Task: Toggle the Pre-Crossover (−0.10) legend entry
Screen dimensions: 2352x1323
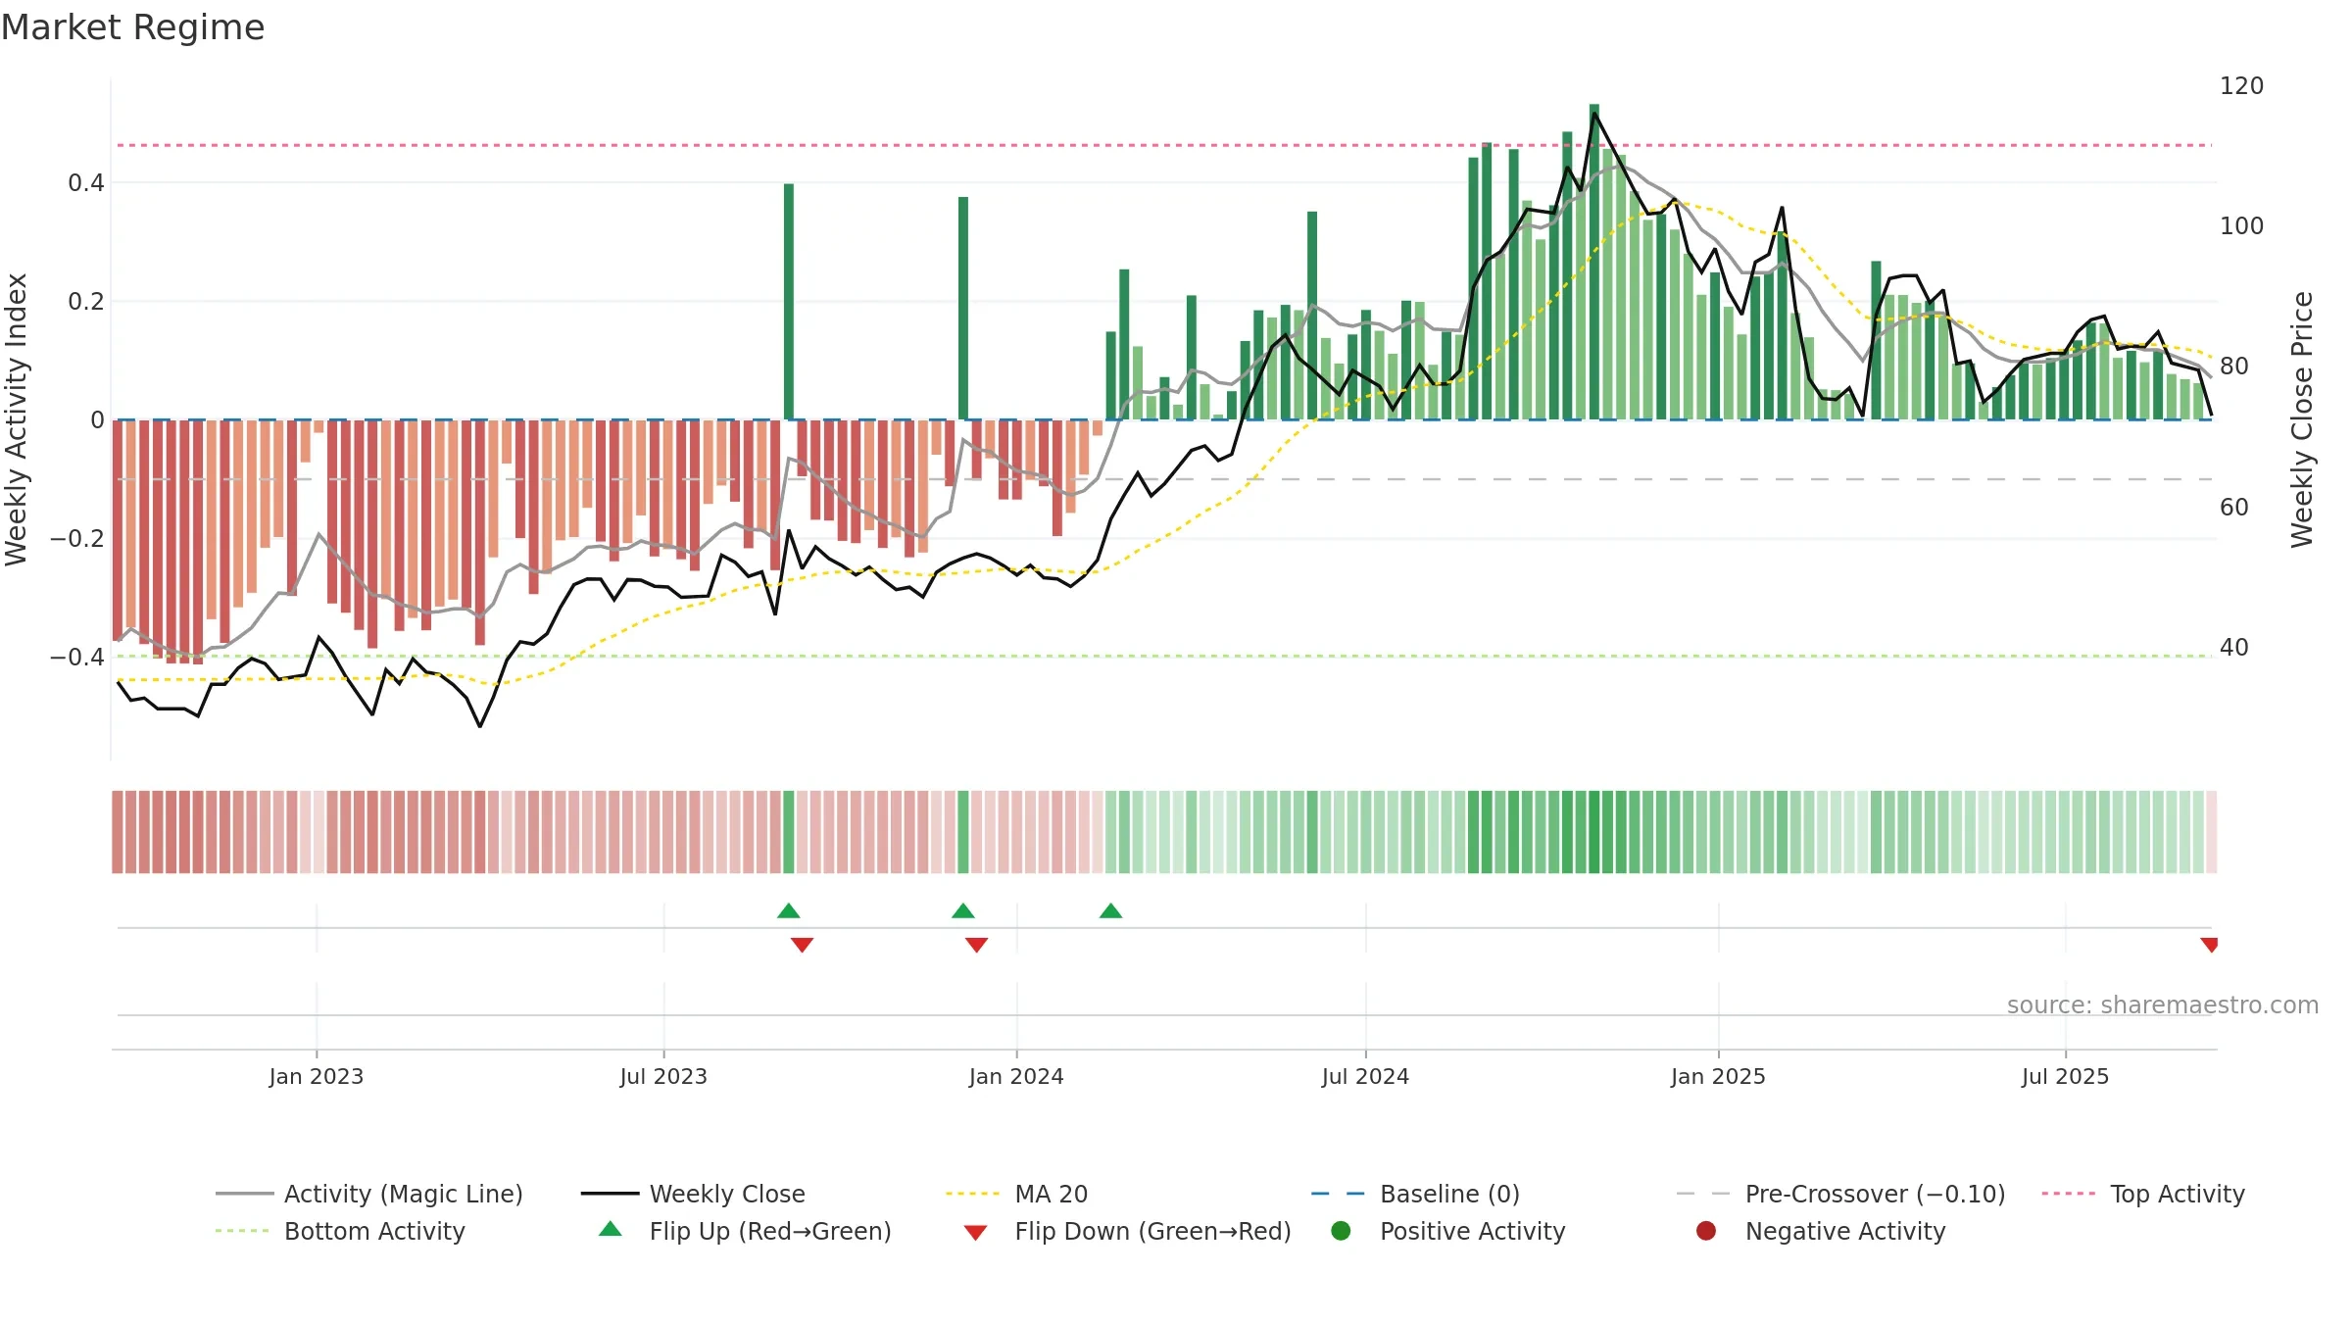Action: tap(1840, 1194)
